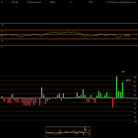Click the 100 axis label of the RSI panel
This screenshot has width=138, height=138.
tap(2, 25)
